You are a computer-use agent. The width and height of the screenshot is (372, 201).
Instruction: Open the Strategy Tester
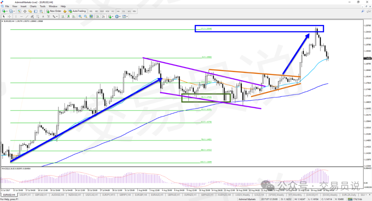(x=41, y=11)
